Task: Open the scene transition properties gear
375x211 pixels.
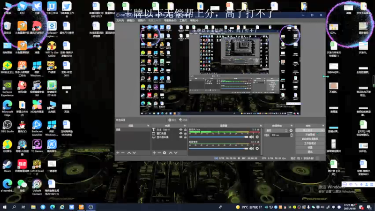Action: (x=291, y=131)
